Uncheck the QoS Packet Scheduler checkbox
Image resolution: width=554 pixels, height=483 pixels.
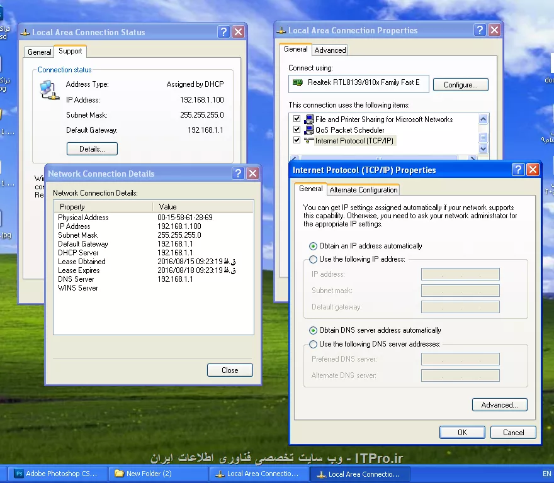coord(297,129)
